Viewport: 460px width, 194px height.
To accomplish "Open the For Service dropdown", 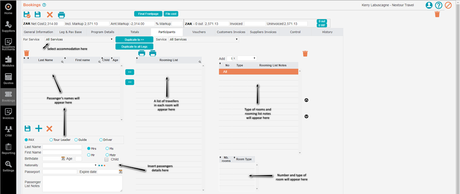I will [79, 39].
